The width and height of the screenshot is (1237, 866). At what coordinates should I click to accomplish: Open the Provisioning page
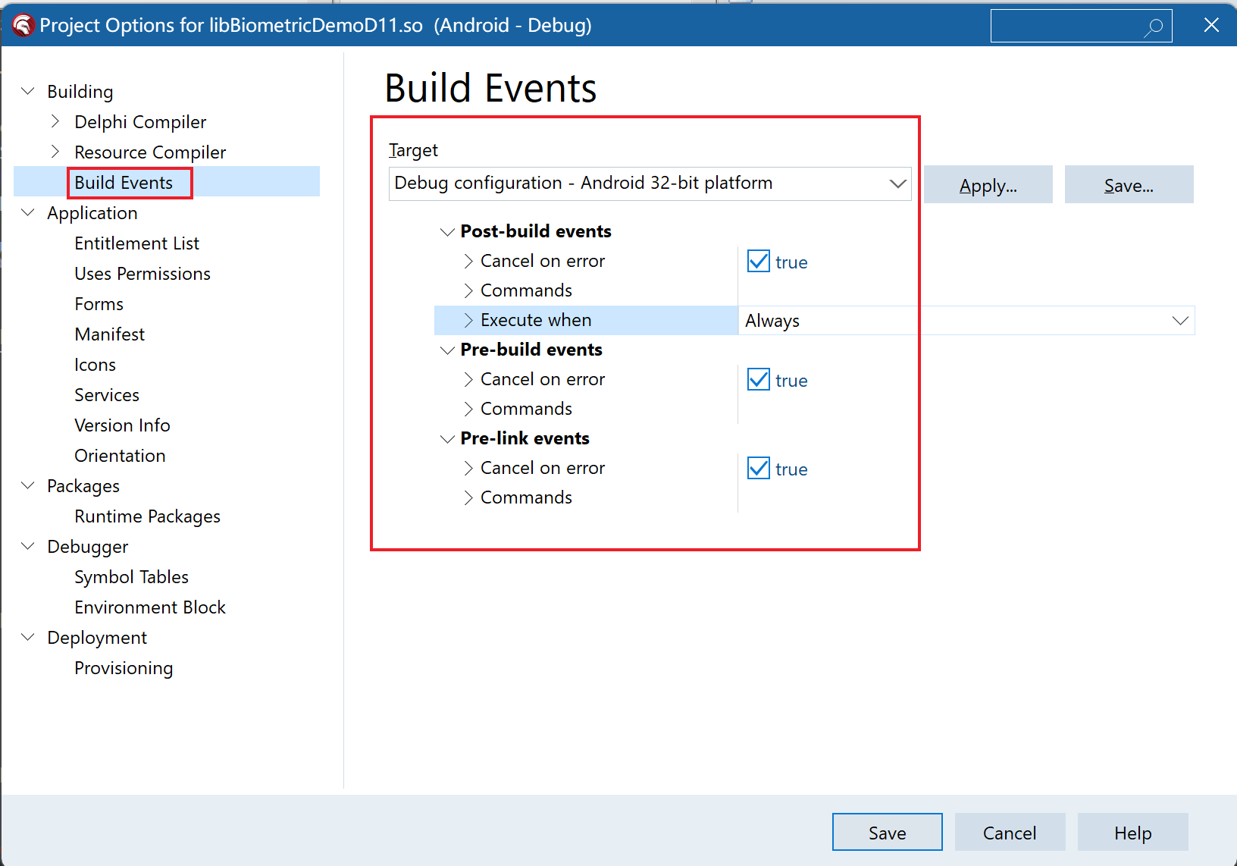click(124, 668)
